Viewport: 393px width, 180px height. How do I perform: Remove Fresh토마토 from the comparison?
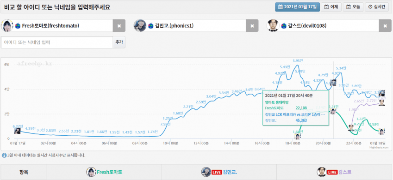click(x=119, y=26)
